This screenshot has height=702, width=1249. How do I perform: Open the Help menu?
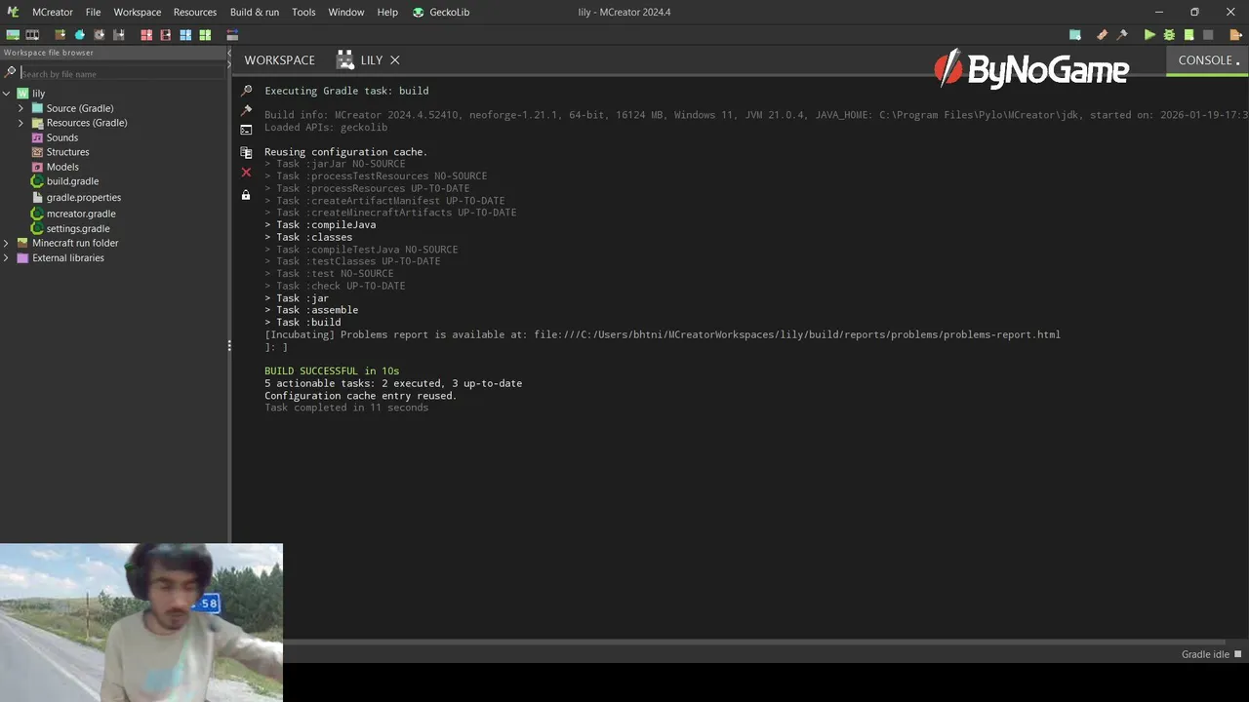[x=387, y=12]
